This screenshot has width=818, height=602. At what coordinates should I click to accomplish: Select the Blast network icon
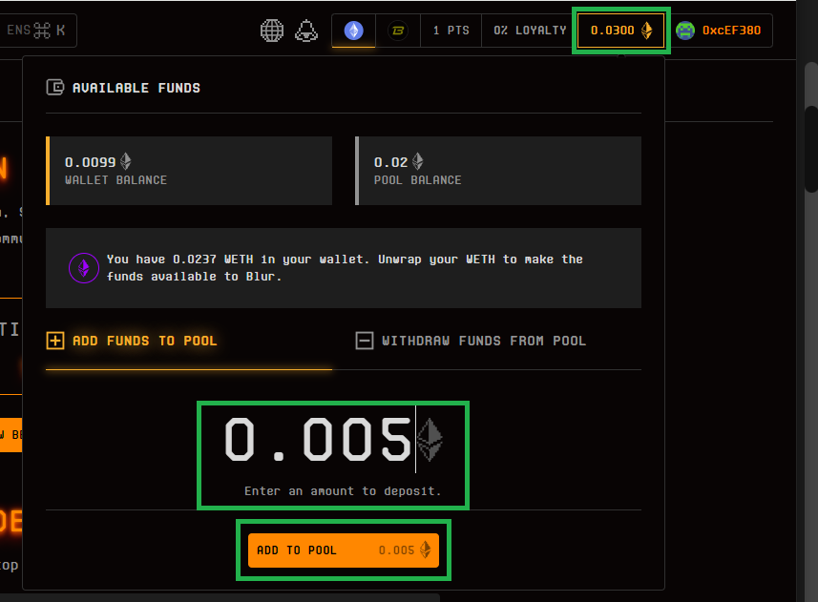[x=397, y=31]
